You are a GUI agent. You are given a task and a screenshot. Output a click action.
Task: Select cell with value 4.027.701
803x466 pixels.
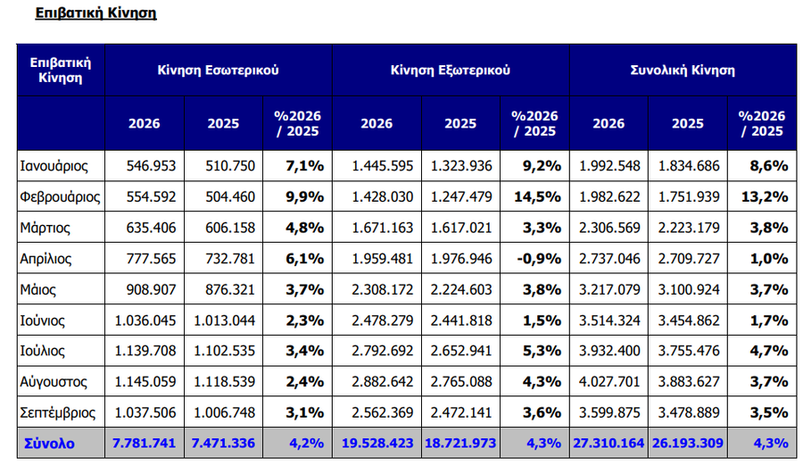[608, 382]
